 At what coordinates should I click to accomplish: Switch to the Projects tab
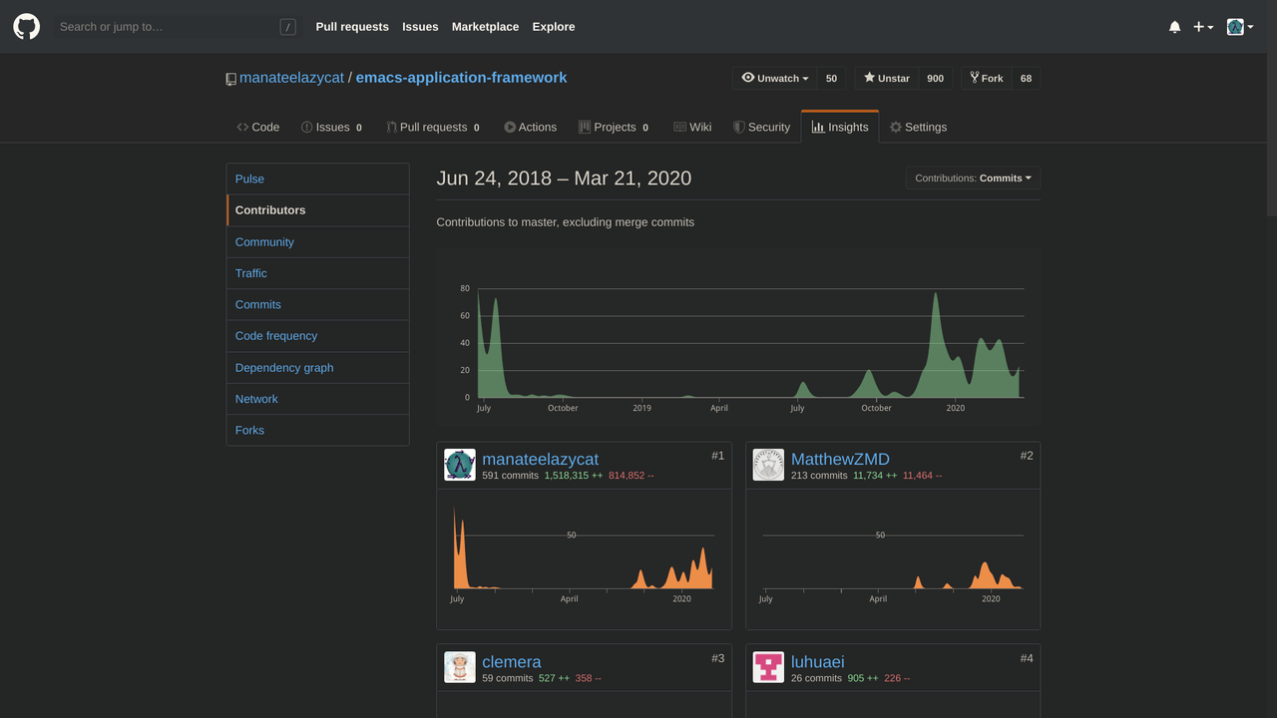tap(615, 127)
